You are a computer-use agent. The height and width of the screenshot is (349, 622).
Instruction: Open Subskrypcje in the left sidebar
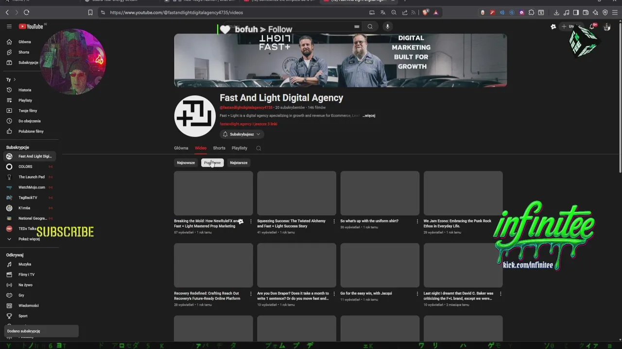(29, 63)
